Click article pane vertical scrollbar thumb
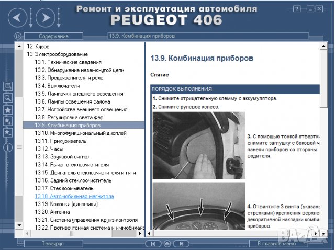The height and width of the screenshot is (250, 335). click(x=323, y=79)
